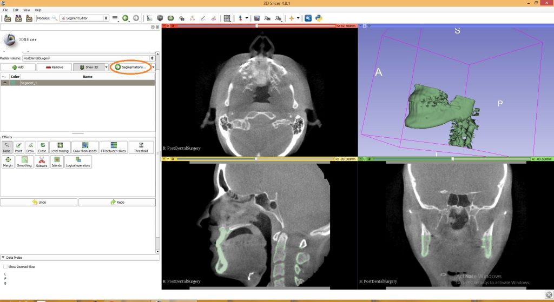Image resolution: width=554 pixels, height=302 pixels.
Task: Click the mouse interaction mode icon
Action: coord(241,18)
